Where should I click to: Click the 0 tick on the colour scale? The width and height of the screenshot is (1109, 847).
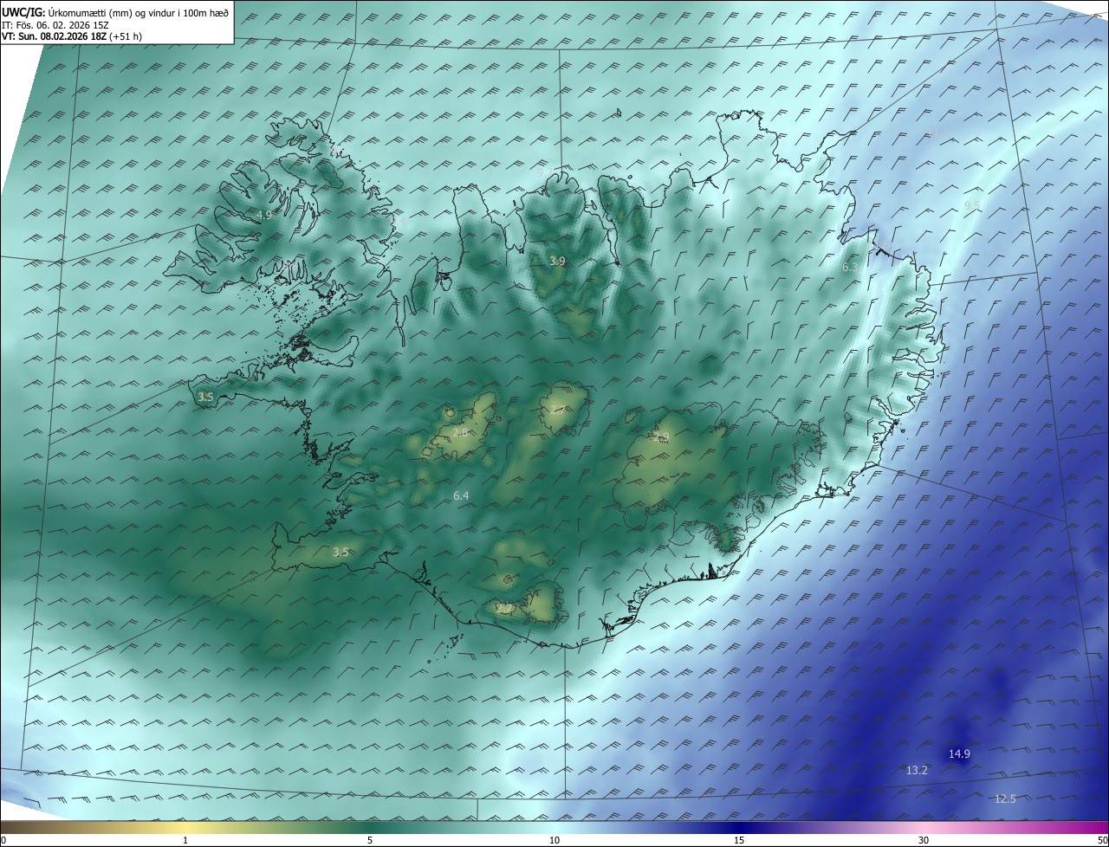tap(3, 840)
